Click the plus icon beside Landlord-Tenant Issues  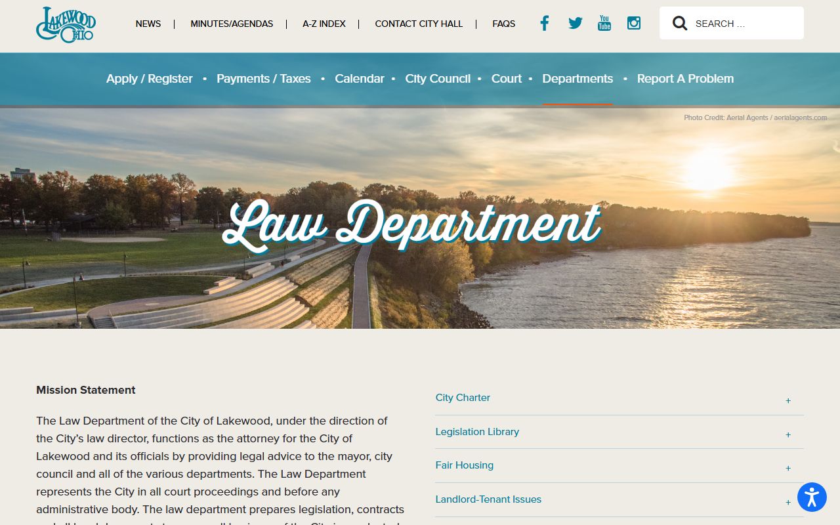[x=788, y=502]
